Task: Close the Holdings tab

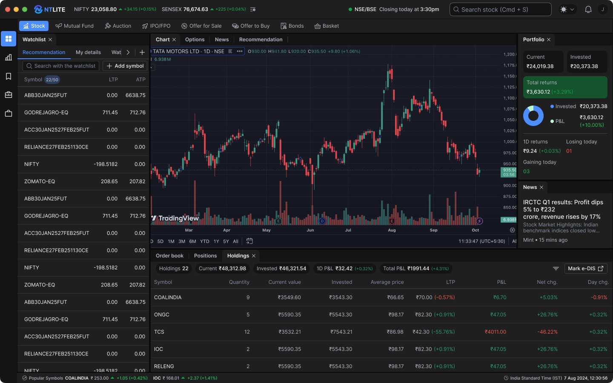Action: coord(254,256)
